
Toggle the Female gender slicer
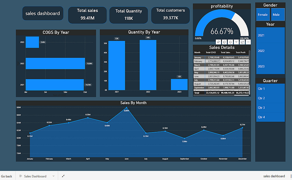(263, 15)
